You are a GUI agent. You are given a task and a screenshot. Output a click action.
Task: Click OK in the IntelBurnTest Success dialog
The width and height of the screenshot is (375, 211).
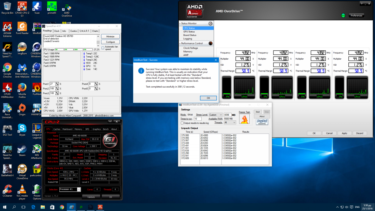click(x=208, y=98)
